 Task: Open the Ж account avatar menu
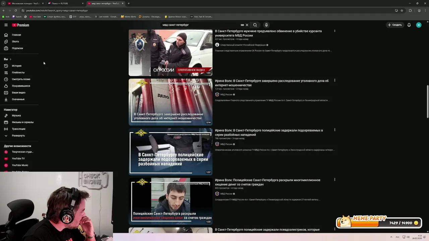(419, 25)
